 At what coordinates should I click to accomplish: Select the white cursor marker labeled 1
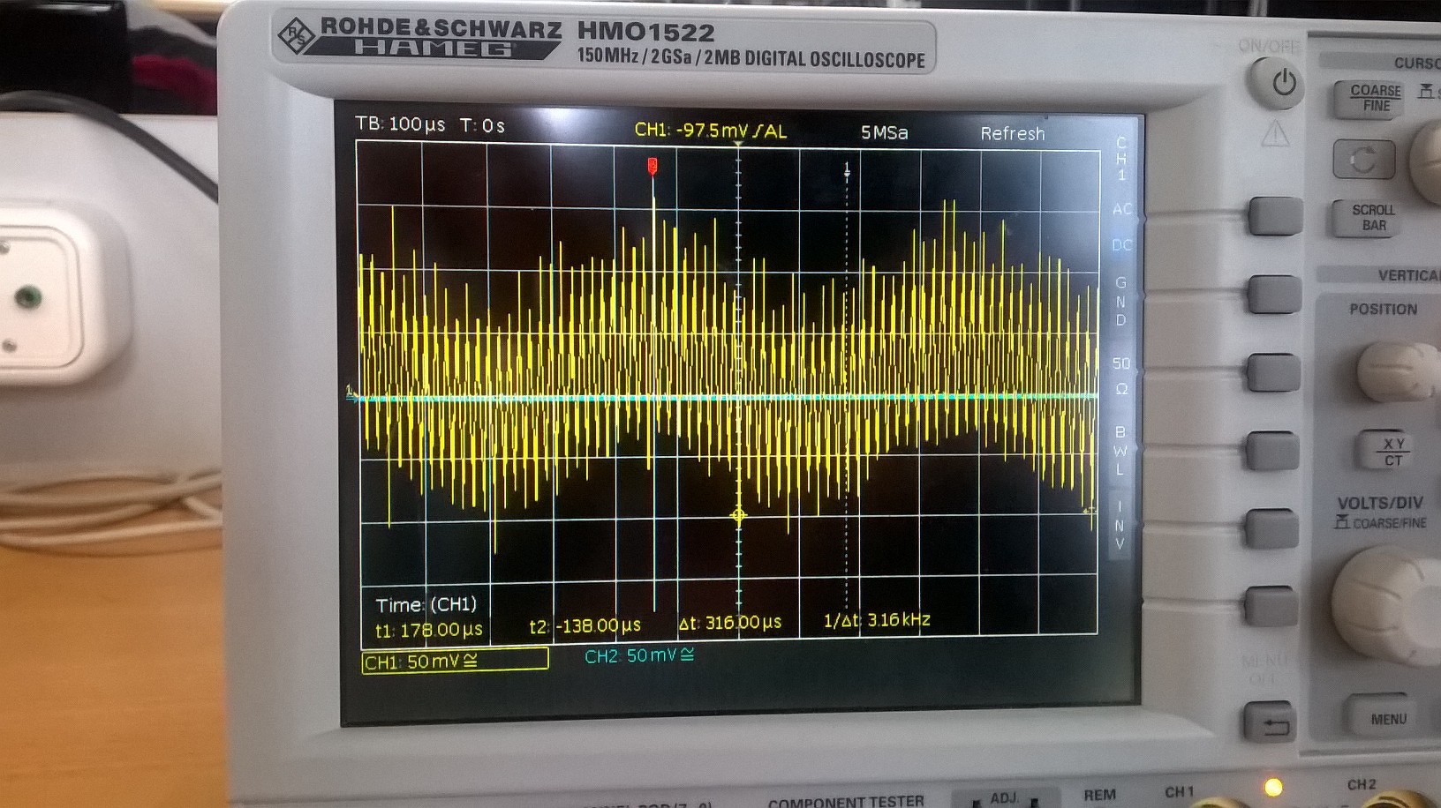[x=847, y=168]
